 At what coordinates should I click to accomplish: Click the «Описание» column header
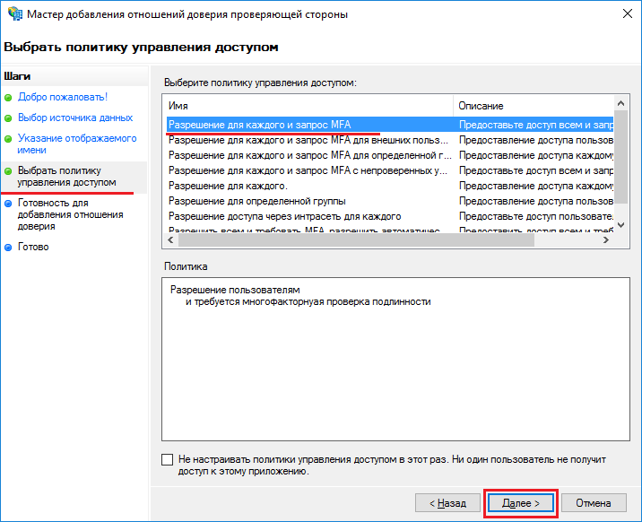pos(534,106)
